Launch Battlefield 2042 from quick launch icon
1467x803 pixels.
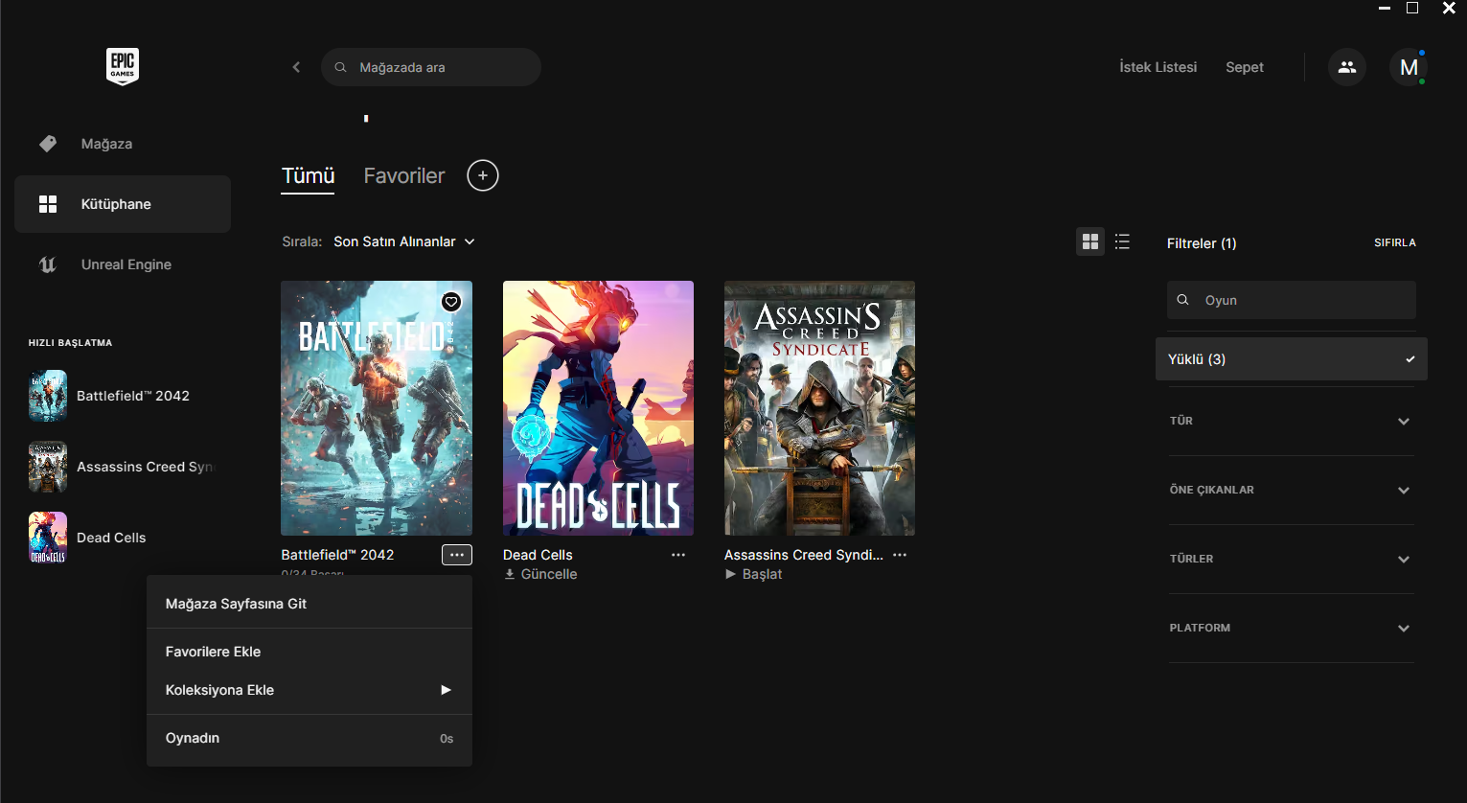pos(48,396)
